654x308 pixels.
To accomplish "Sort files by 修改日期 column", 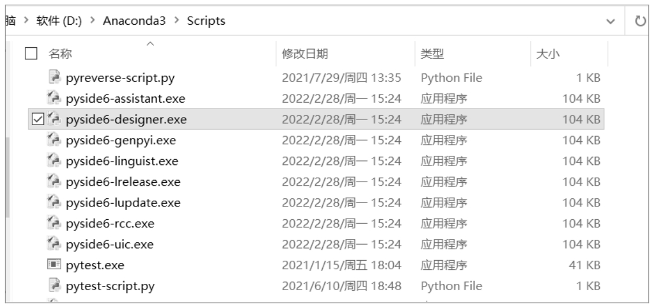I will [x=305, y=54].
